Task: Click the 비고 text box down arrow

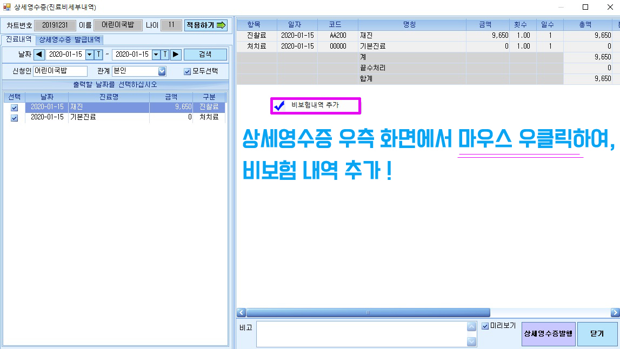Action: coord(471,341)
